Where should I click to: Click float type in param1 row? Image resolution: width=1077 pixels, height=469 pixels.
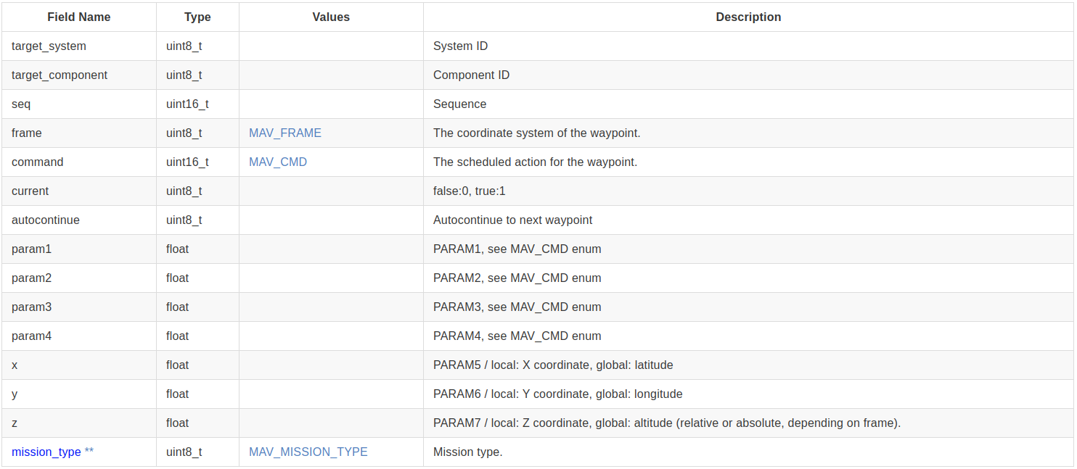[177, 249]
